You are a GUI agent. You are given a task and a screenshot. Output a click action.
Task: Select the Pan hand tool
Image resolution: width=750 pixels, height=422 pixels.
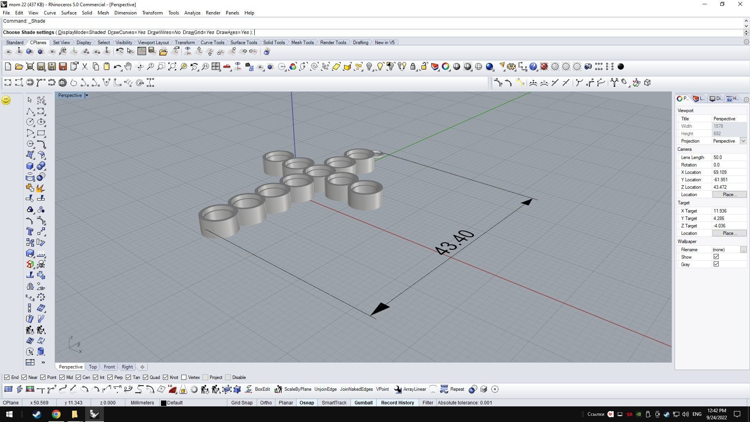(x=128, y=67)
